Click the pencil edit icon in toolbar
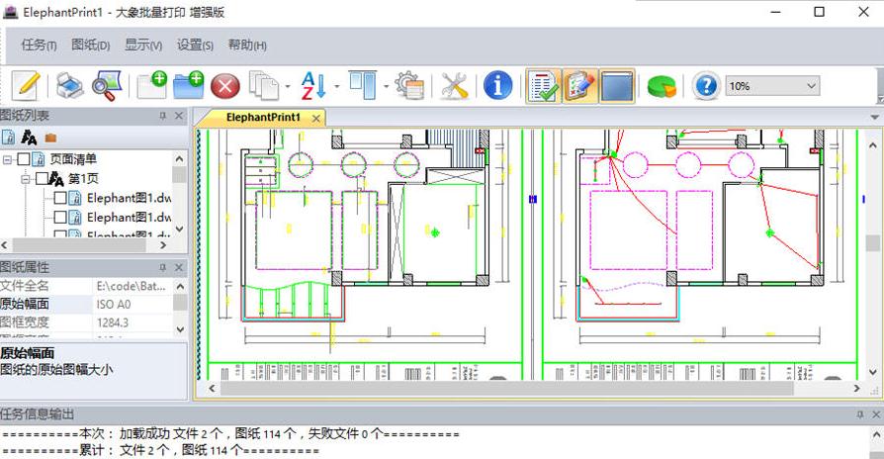Screen dimensions: 884x459 click(x=26, y=86)
